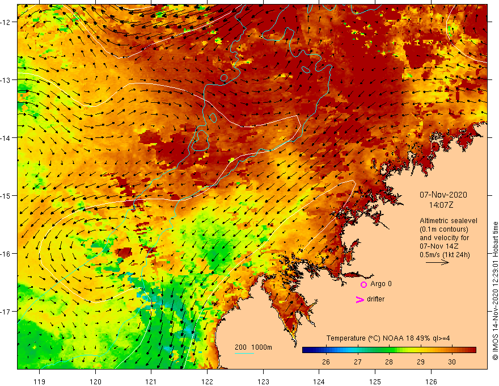Screen dimensions: 499x386
Task: Click the 'Argo 0' legend label
Action: pos(381,284)
